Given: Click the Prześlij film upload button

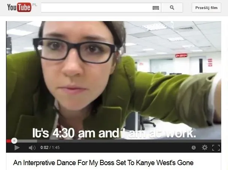Looking at the screenshot, I should [206, 8].
